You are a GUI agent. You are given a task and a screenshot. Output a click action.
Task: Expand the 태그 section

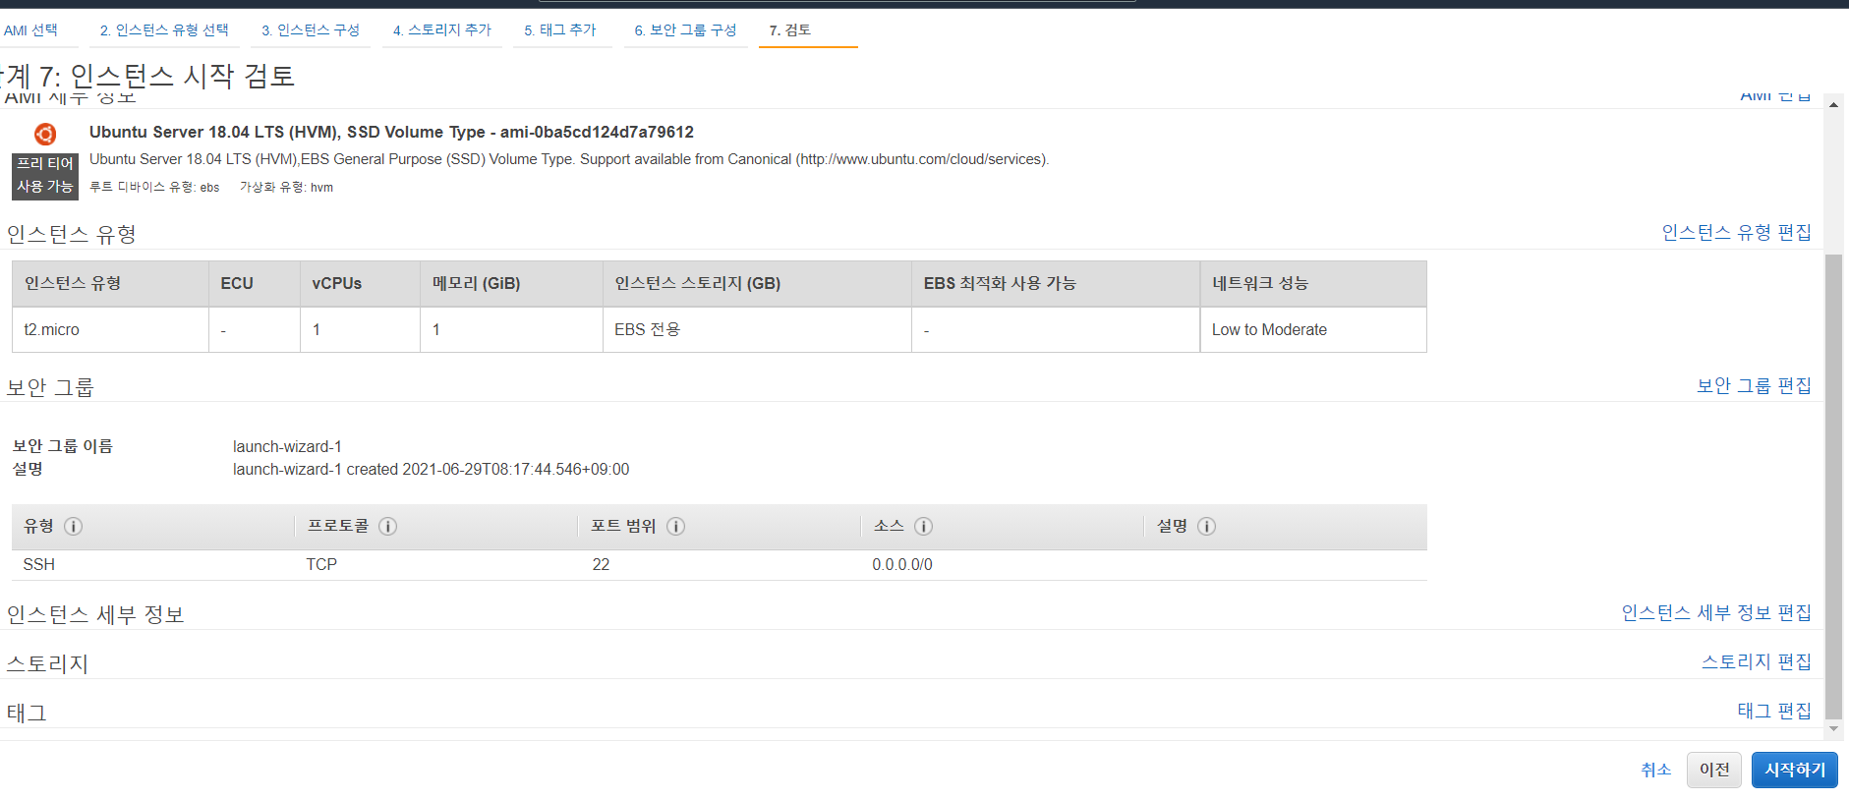click(27, 714)
